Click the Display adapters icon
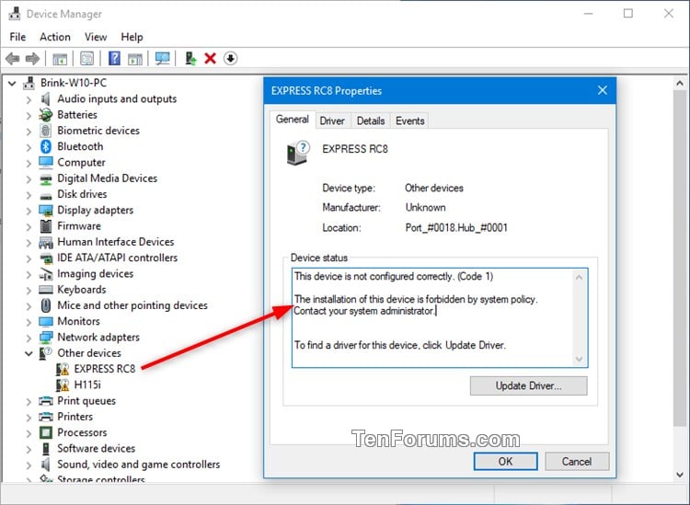This screenshot has width=690, height=505. pyautogui.click(x=46, y=211)
